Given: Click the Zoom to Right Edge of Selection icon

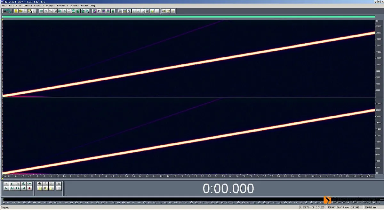Looking at the screenshot, I should [51, 188].
